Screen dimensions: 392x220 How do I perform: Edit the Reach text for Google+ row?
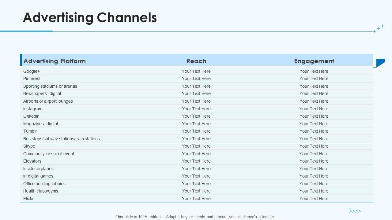pos(196,71)
